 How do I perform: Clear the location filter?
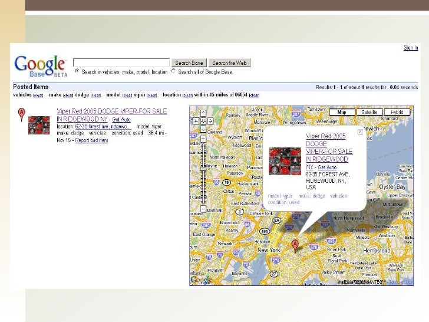(187, 96)
